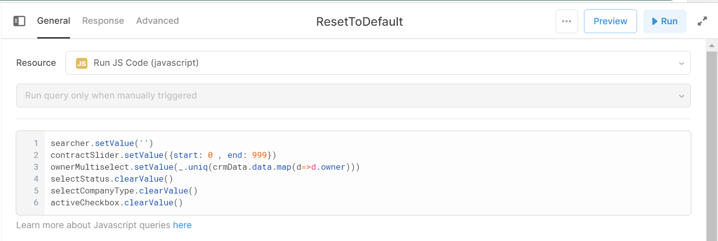This screenshot has width=718, height=241.
Task: Open the 'here' Javascript queries link
Action: [x=182, y=225]
